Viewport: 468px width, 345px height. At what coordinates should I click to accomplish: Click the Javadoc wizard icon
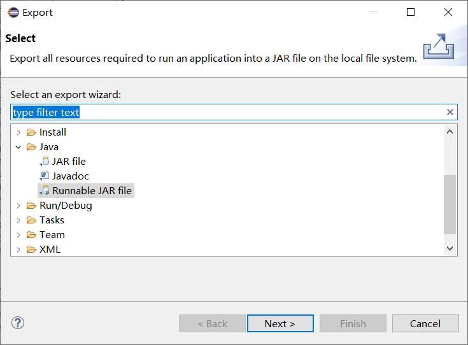pos(44,176)
